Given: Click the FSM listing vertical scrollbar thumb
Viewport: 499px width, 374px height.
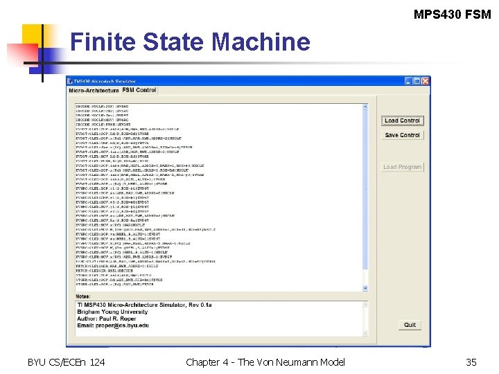Looking at the screenshot, I should click(x=365, y=190).
